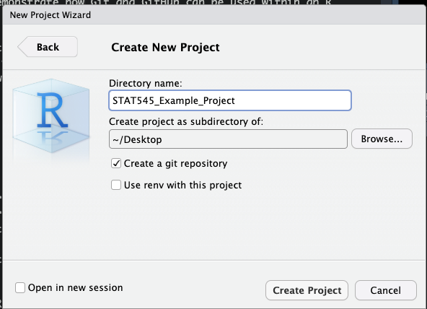Focus the Directory name text field

230,100
